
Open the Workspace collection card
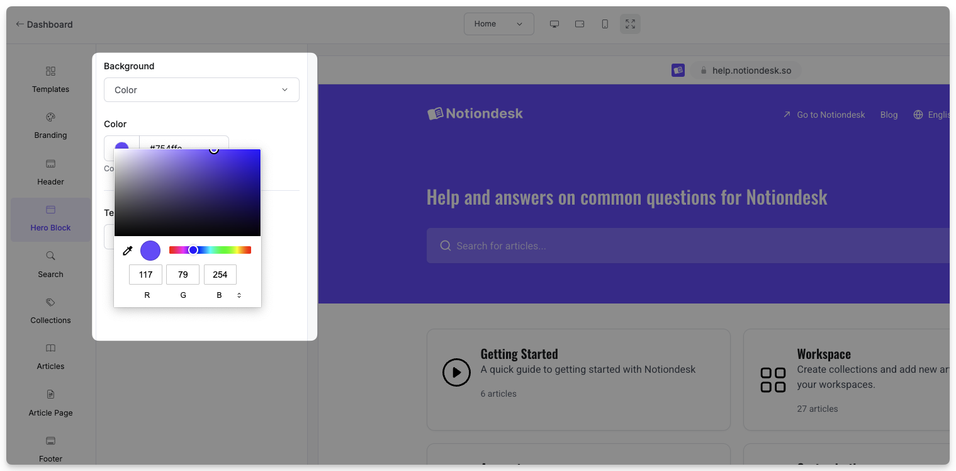tap(846, 380)
